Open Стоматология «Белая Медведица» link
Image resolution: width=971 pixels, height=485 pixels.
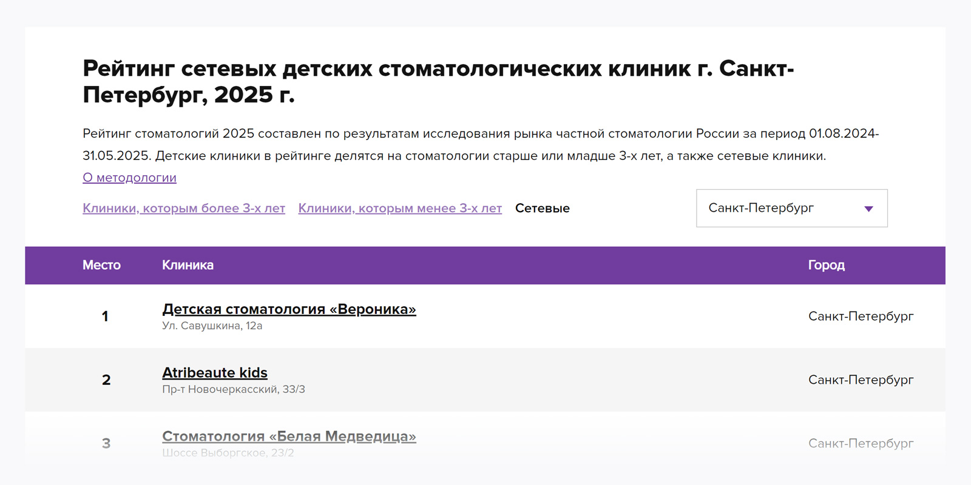tap(289, 436)
